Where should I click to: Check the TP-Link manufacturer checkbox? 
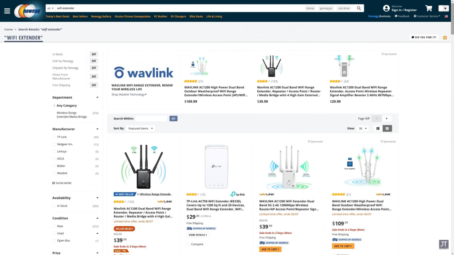point(54,137)
